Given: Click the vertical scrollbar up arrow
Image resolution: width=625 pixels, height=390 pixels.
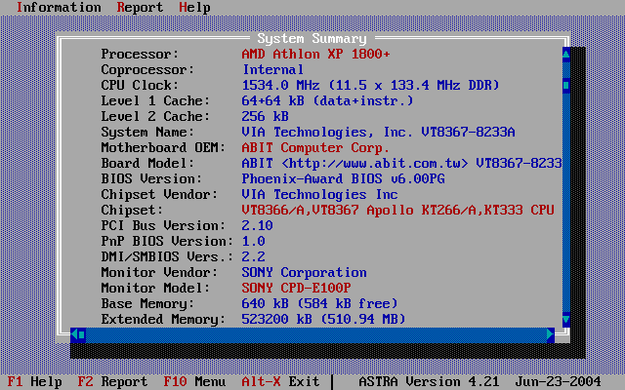Looking at the screenshot, I should [x=566, y=55].
